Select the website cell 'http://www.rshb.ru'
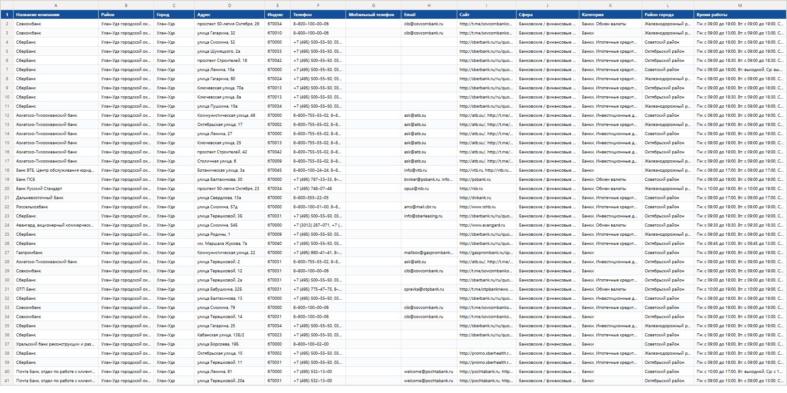The width and height of the screenshot is (787, 393). [486, 207]
